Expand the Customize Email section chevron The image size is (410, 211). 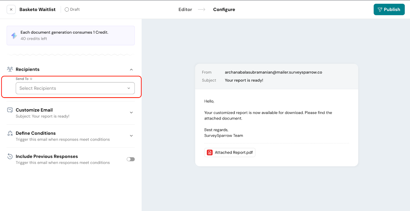point(131,113)
